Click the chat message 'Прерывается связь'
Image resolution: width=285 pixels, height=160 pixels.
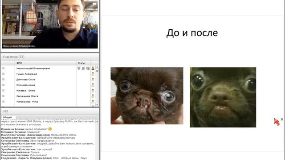[x=64, y=135]
